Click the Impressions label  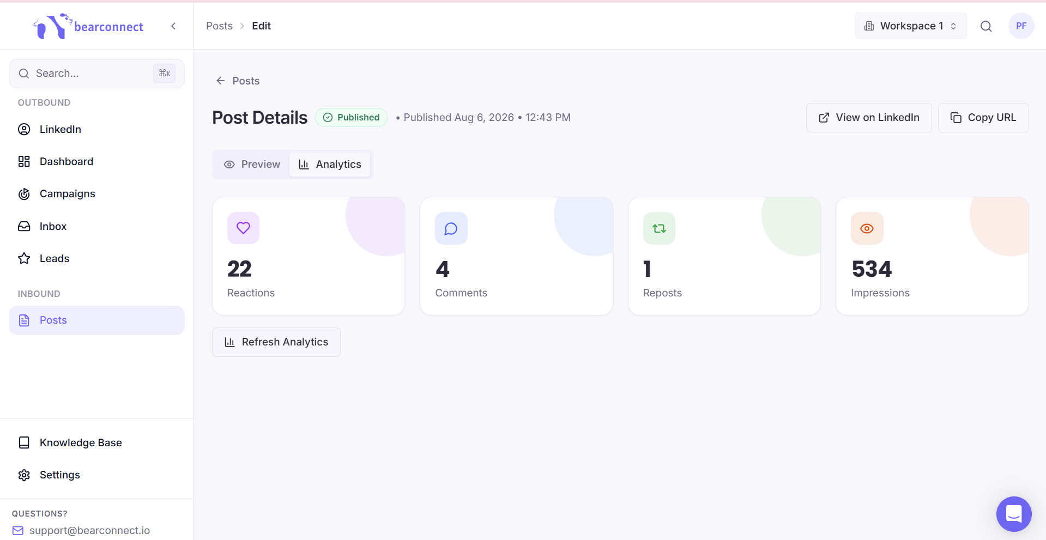880,293
